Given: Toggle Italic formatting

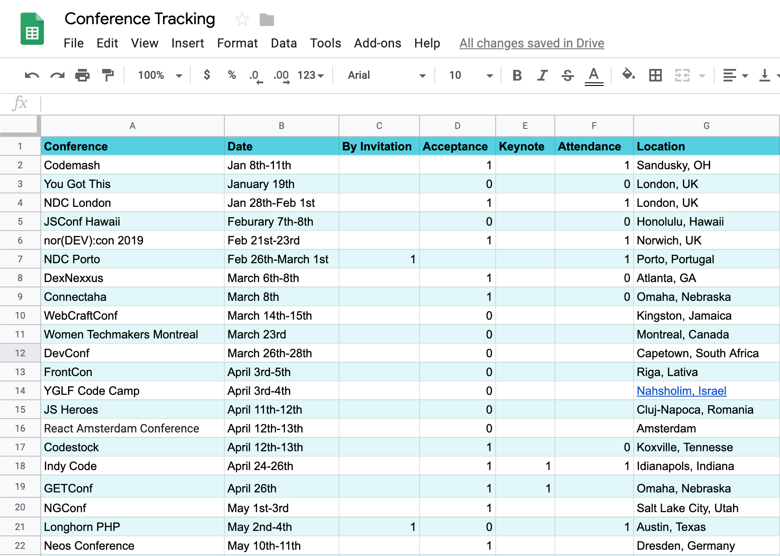Looking at the screenshot, I should point(542,75).
